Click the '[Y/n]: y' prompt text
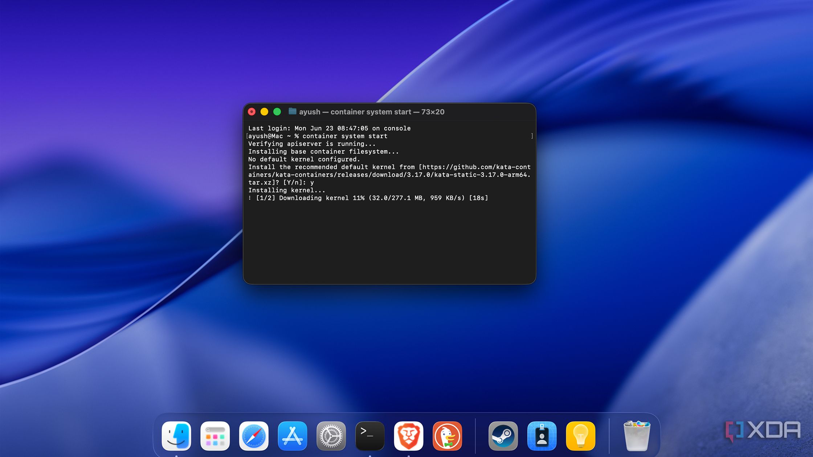 click(298, 182)
